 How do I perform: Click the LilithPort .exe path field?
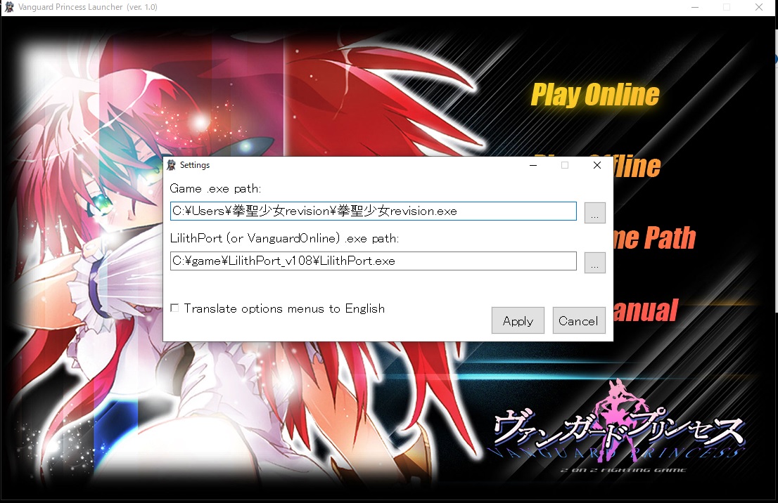pyautogui.click(x=373, y=261)
